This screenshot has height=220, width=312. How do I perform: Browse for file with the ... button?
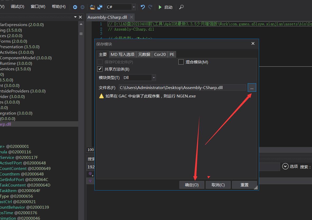point(252,87)
